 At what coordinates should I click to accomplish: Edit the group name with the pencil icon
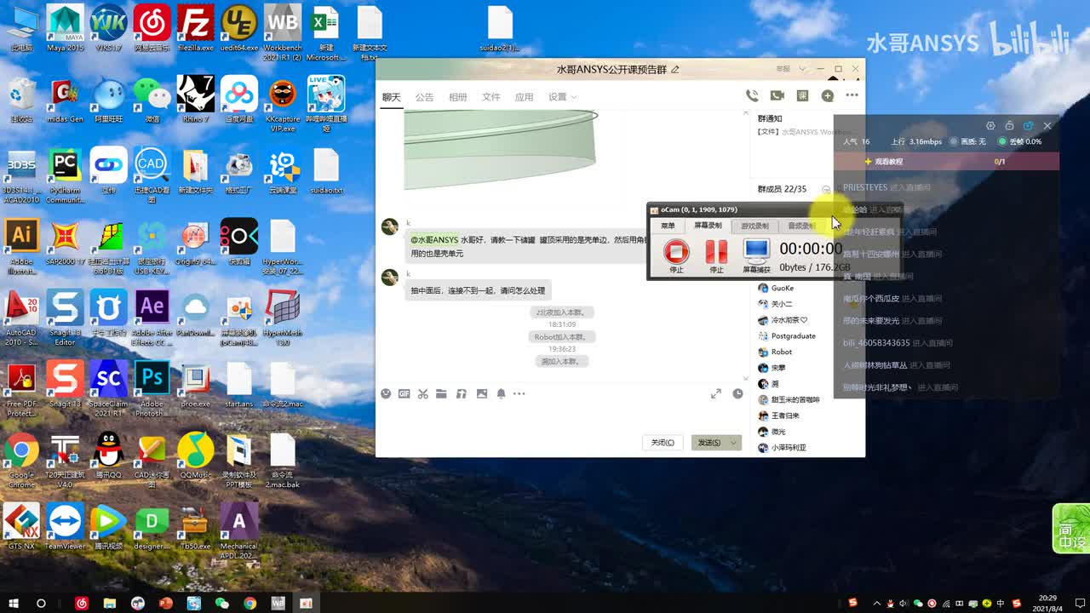pyautogui.click(x=675, y=69)
